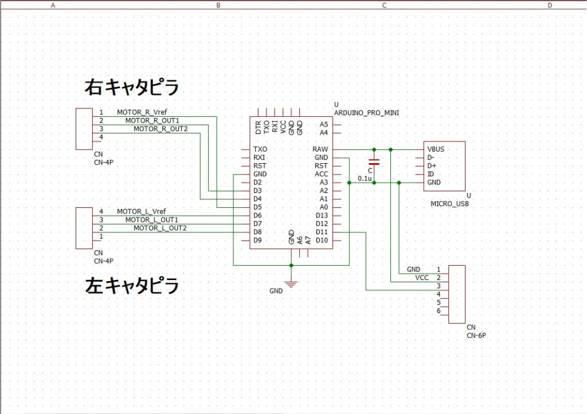Select the MICRO_USB connector symbol body
Image resolution: width=587 pixels, height=414 pixels.
point(444,166)
